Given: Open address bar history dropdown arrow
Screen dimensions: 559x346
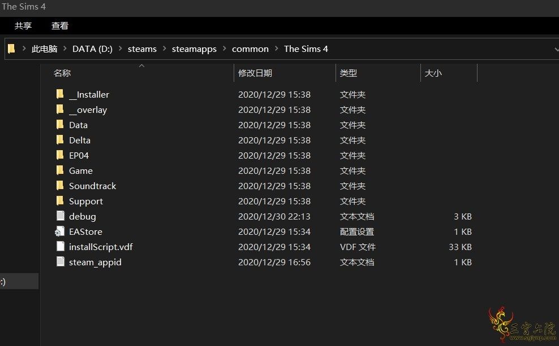Looking at the screenshot, I should coord(556,49).
